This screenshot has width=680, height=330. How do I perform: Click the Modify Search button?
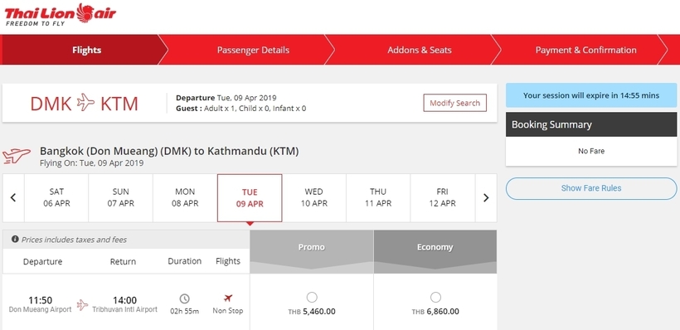click(x=455, y=103)
